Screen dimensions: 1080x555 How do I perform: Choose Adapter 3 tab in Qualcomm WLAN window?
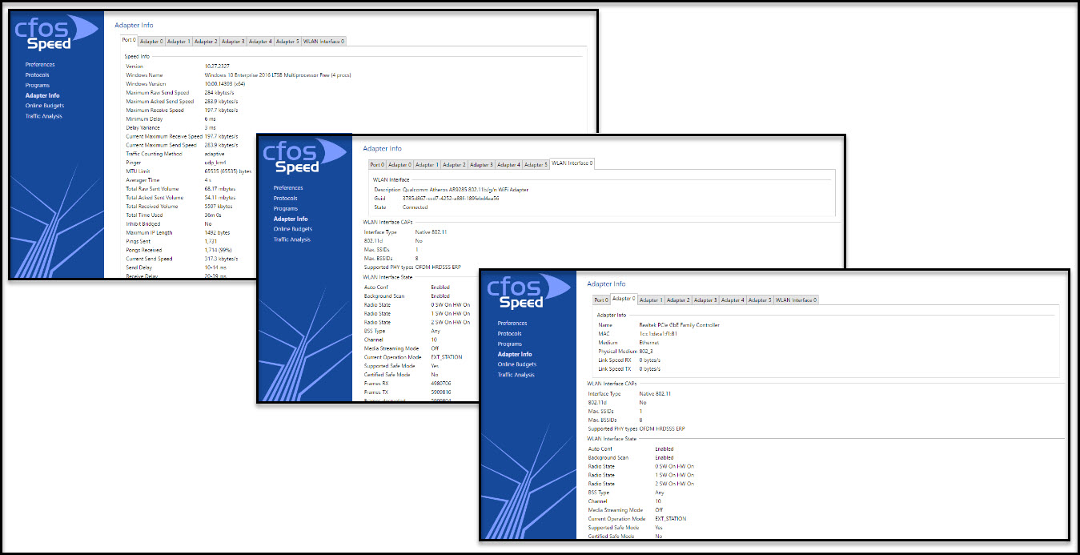coord(481,164)
